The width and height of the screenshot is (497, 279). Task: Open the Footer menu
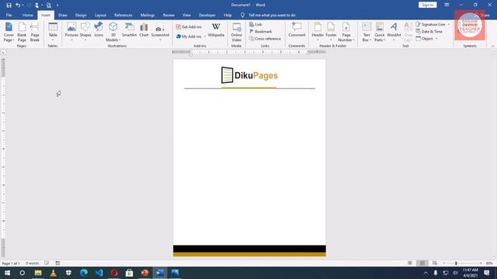pyautogui.click(x=331, y=32)
